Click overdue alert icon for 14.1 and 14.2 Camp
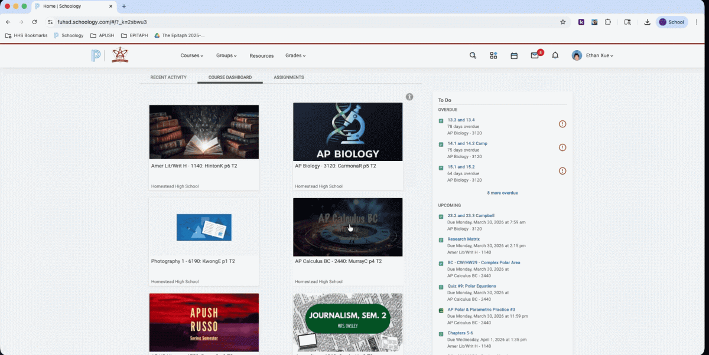The height and width of the screenshot is (355, 709). (x=562, y=147)
